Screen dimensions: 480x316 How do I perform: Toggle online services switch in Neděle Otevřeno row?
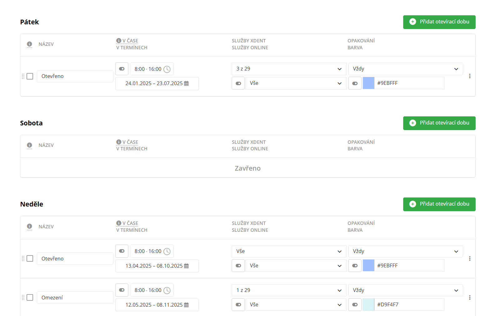pyautogui.click(x=238, y=266)
